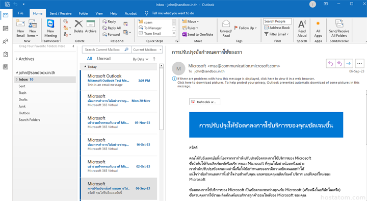The width and height of the screenshot is (367, 201).
Task: Open All Apps
Action: coord(318,29)
